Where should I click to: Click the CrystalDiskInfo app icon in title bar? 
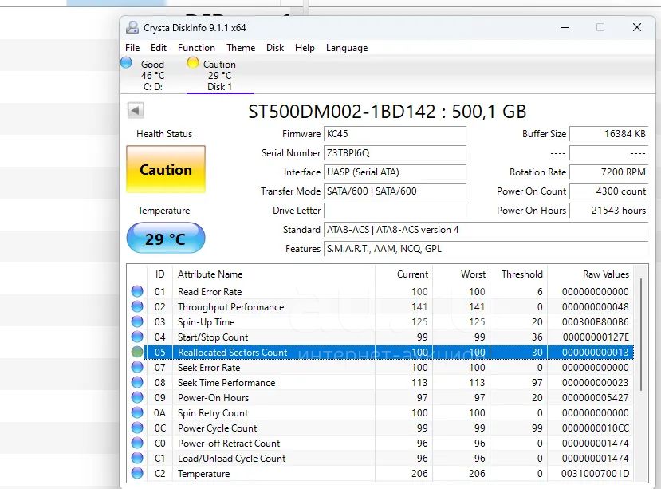click(x=132, y=27)
